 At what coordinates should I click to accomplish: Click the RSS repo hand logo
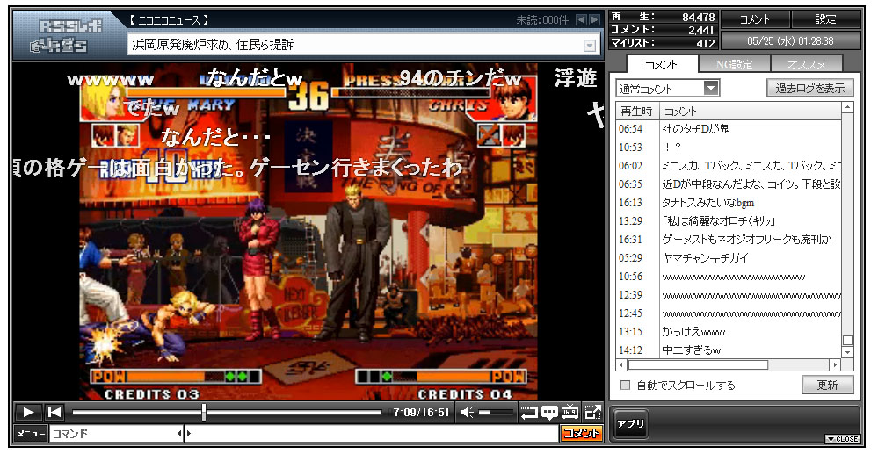pyautogui.click(x=67, y=36)
